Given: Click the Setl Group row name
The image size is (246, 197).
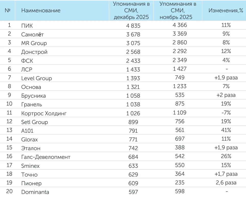Looking at the screenshot, I should coord(34,122).
